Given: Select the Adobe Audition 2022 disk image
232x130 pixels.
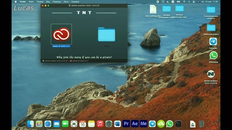Looking at the screenshot, I should [x=211, y=74].
